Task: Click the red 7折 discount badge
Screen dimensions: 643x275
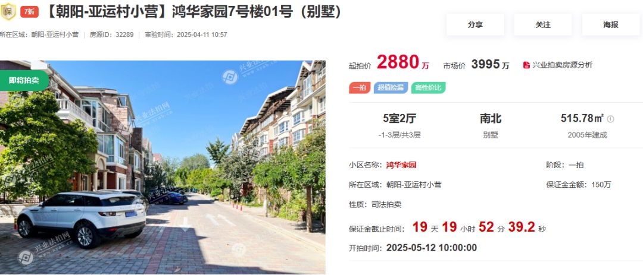Action: coord(29,12)
